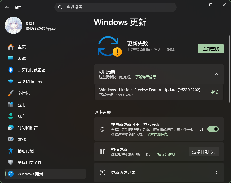
Task: Maximize the Settings window
Action: click(211, 5)
